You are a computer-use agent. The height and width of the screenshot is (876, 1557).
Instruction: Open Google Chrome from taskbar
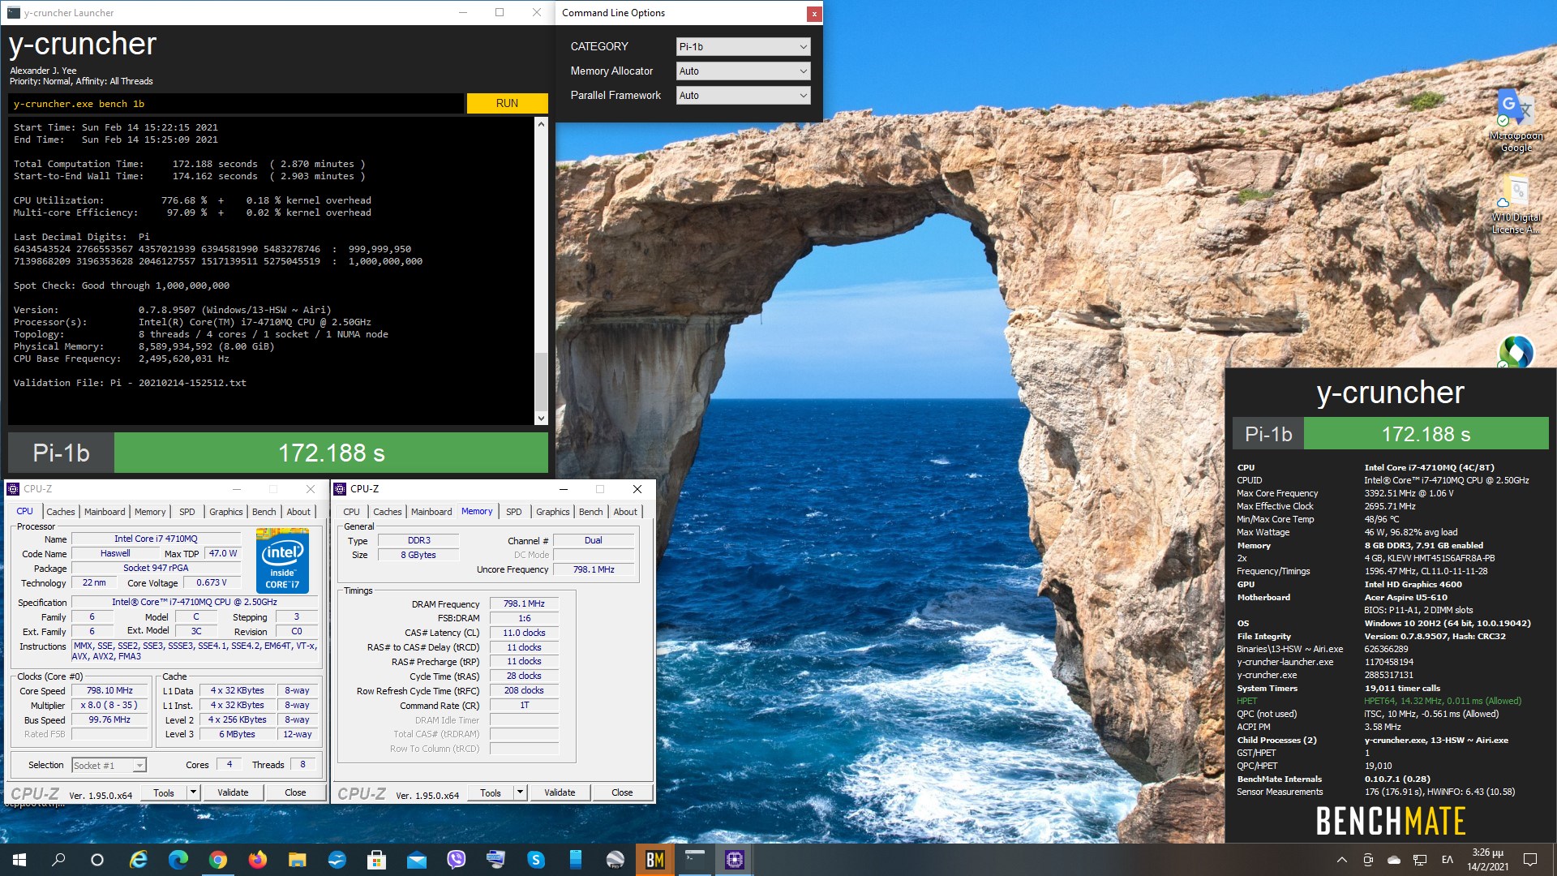(x=218, y=860)
